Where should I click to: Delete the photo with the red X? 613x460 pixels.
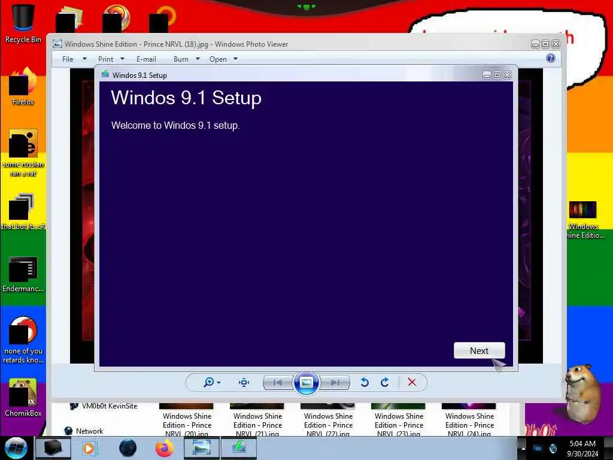(412, 382)
